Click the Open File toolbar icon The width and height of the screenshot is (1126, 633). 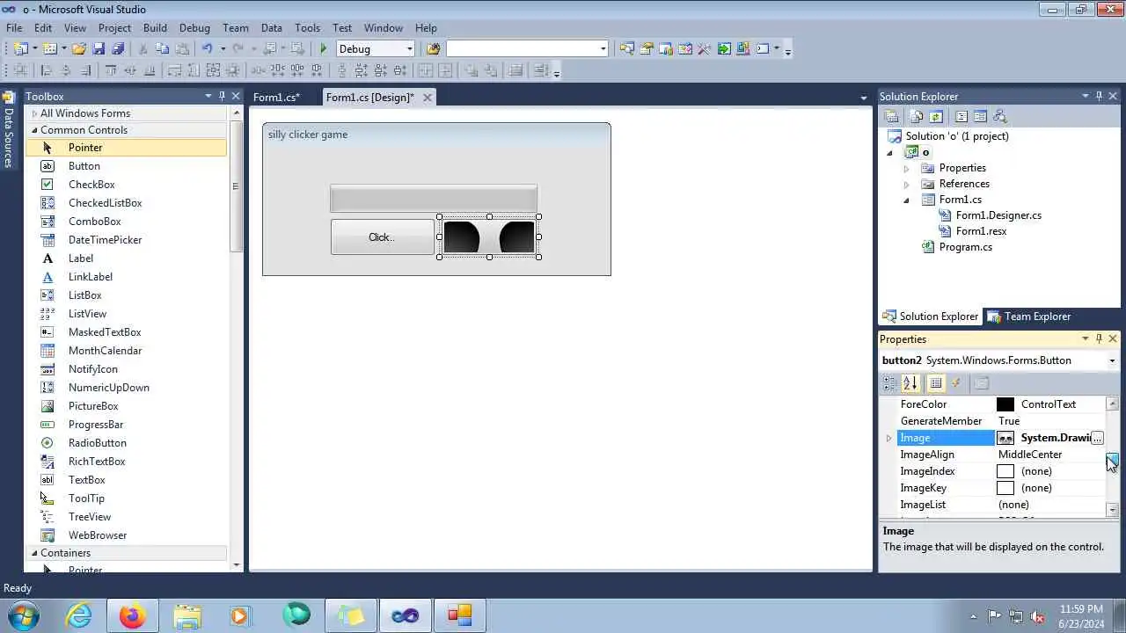coord(79,49)
